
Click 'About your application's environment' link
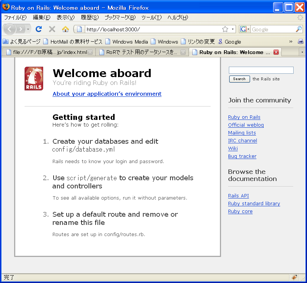(x=107, y=94)
